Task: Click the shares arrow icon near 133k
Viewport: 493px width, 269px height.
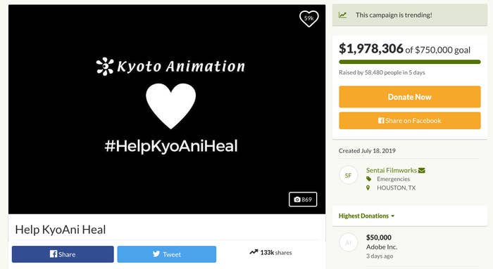Action: [254, 252]
